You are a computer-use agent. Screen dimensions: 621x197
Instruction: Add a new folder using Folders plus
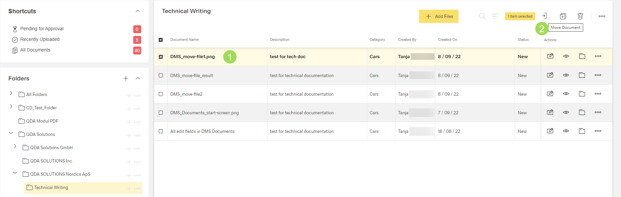coord(126,78)
